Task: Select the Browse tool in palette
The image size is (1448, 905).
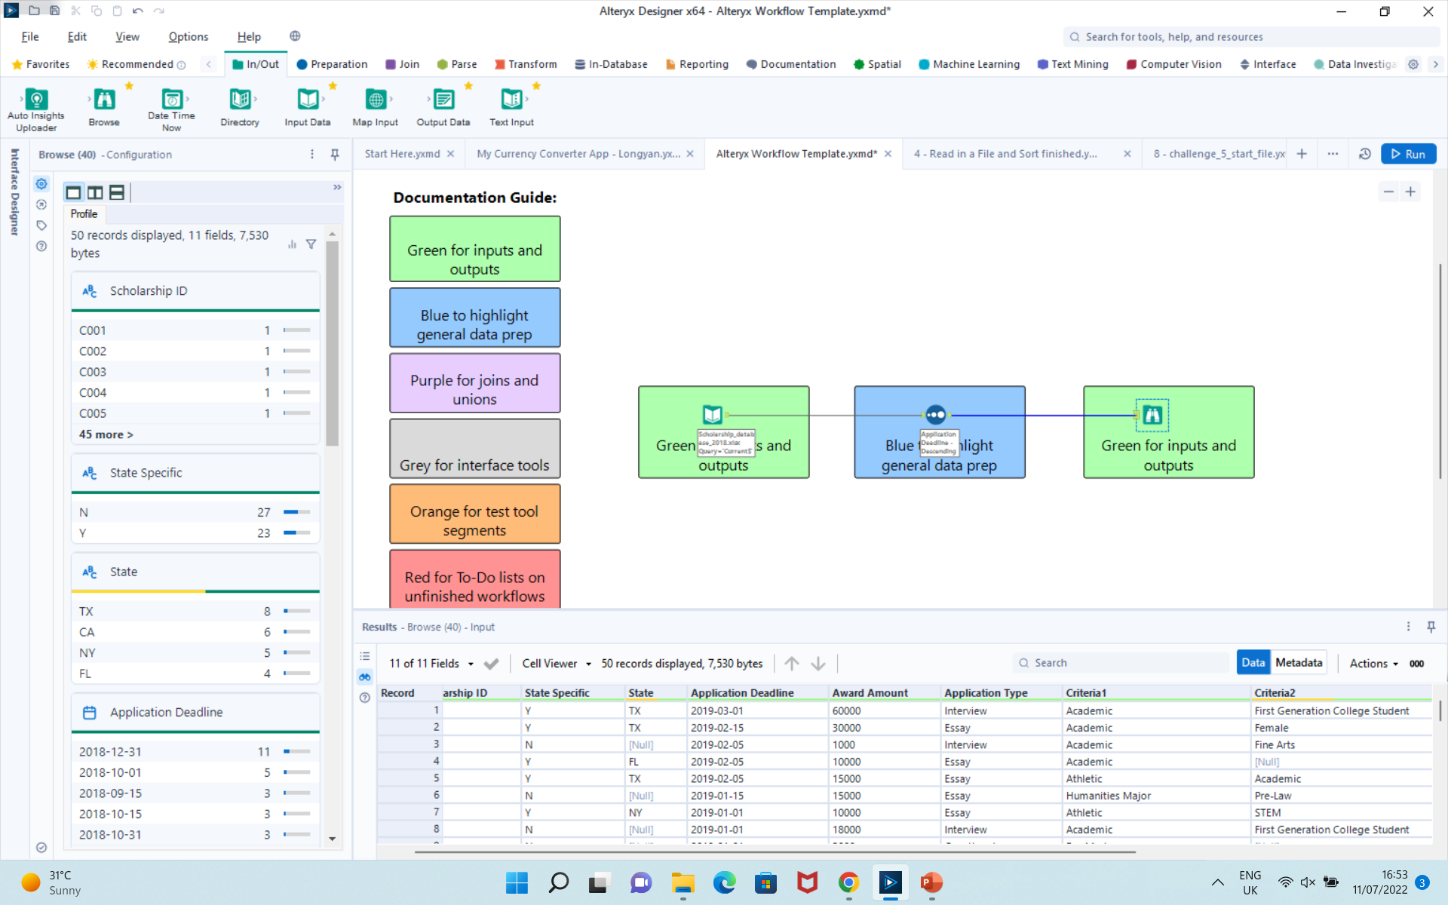Action: tap(104, 107)
